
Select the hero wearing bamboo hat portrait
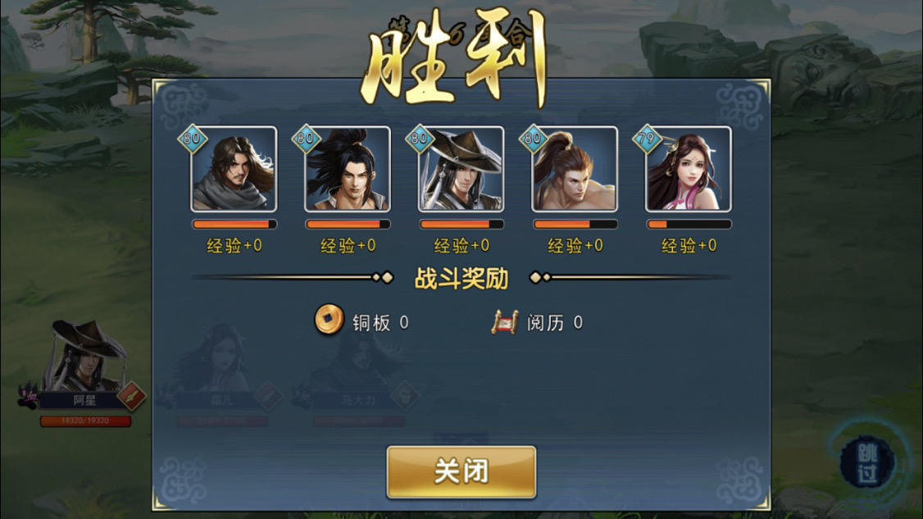pyautogui.click(x=461, y=169)
